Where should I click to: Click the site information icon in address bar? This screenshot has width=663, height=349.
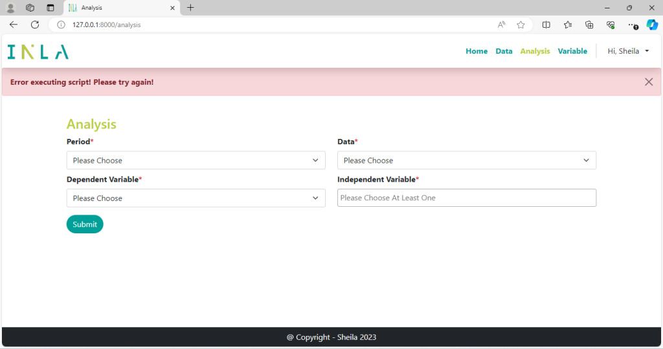pos(62,25)
